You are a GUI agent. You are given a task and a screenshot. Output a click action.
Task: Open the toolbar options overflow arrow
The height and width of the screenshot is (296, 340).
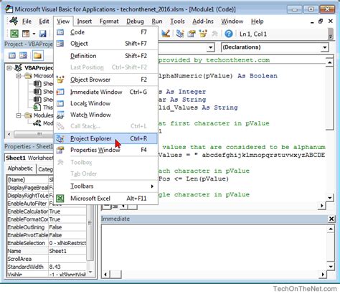coord(331,34)
